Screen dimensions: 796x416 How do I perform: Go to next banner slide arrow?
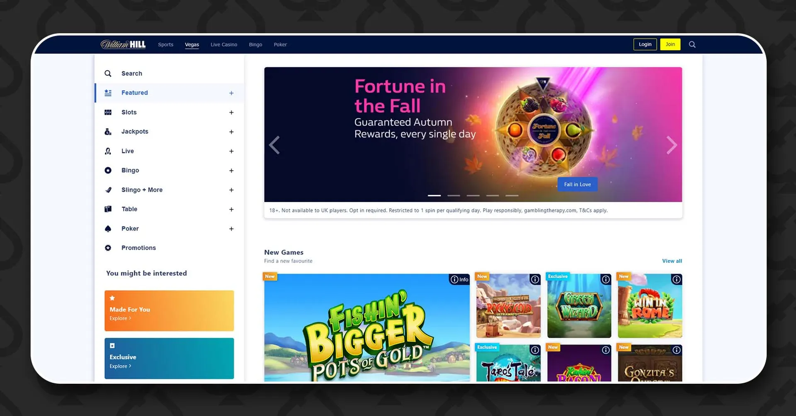coord(672,145)
